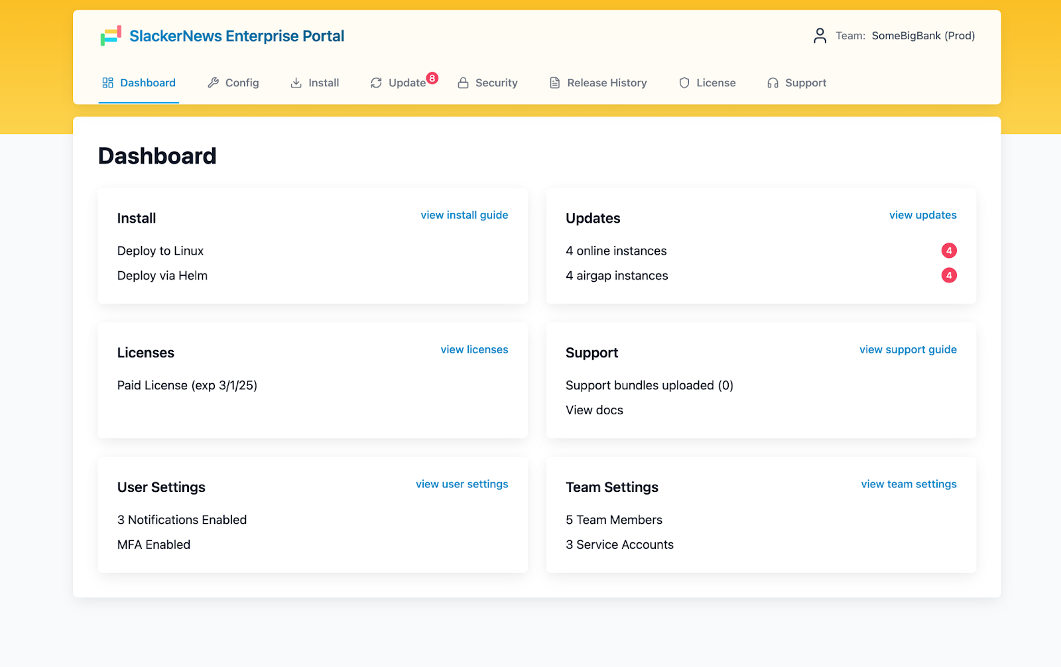Click the Security lock icon

(463, 83)
